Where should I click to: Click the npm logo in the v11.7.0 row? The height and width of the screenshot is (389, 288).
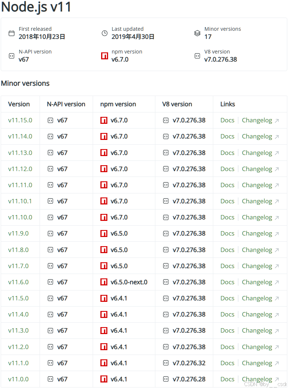tap(104, 266)
